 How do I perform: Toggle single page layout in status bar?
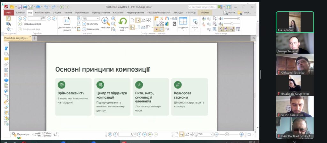(x=176, y=134)
